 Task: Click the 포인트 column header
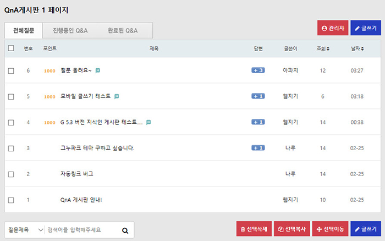(50, 48)
